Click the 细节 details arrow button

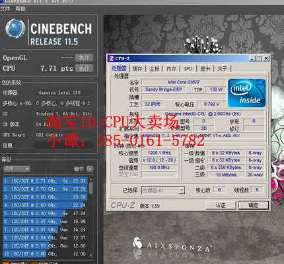pyautogui.click(x=90, y=169)
